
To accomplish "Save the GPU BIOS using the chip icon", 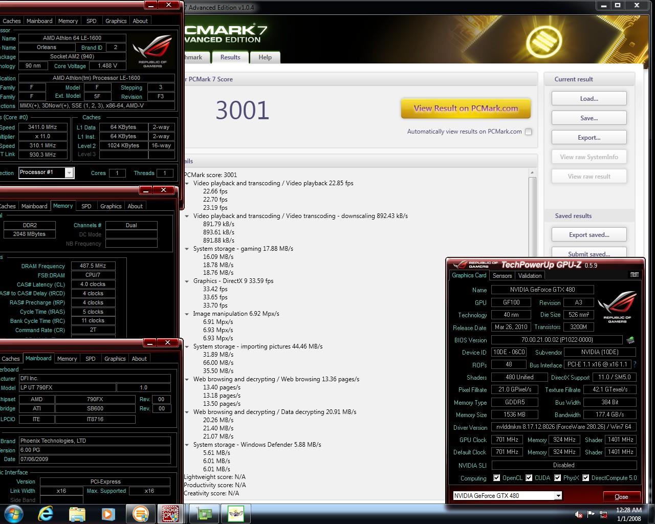I will 630,340.
